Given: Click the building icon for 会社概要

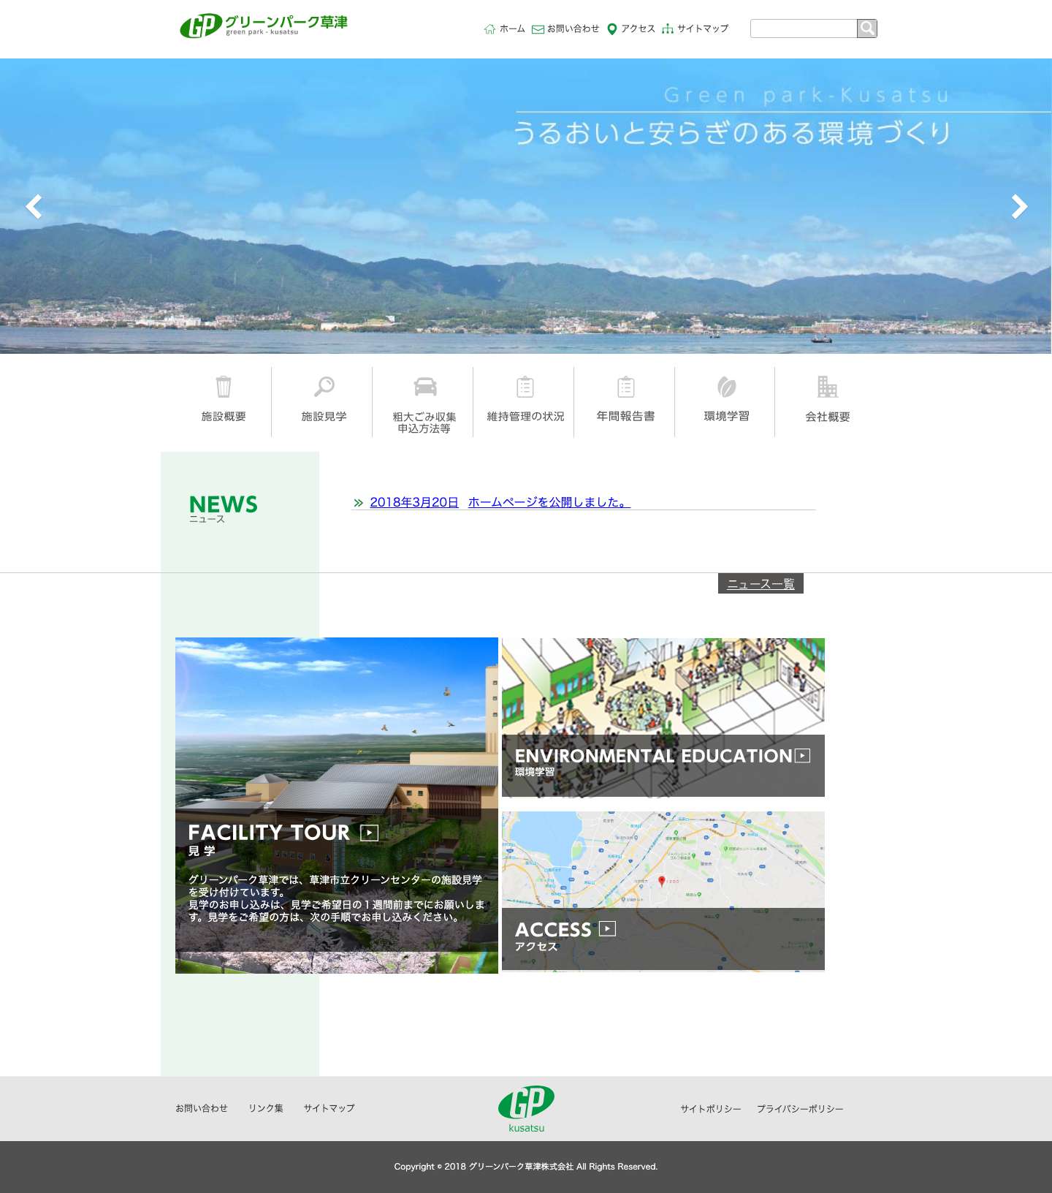Looking at the screenshot, I should click(x=827, y=386).
